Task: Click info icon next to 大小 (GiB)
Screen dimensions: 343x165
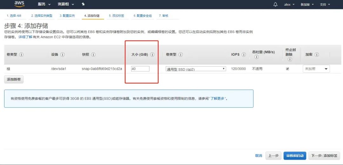Action: tap(152, 55)
